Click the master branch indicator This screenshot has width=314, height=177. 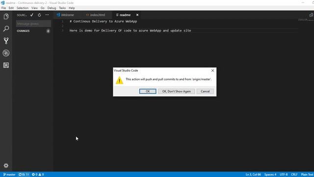[9, 175]
